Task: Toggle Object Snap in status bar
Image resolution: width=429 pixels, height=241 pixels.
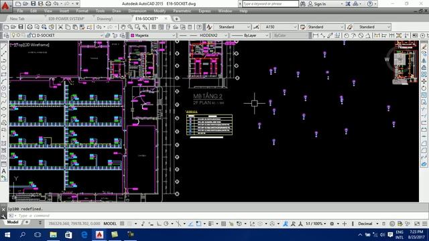Action: pos(198,224)
